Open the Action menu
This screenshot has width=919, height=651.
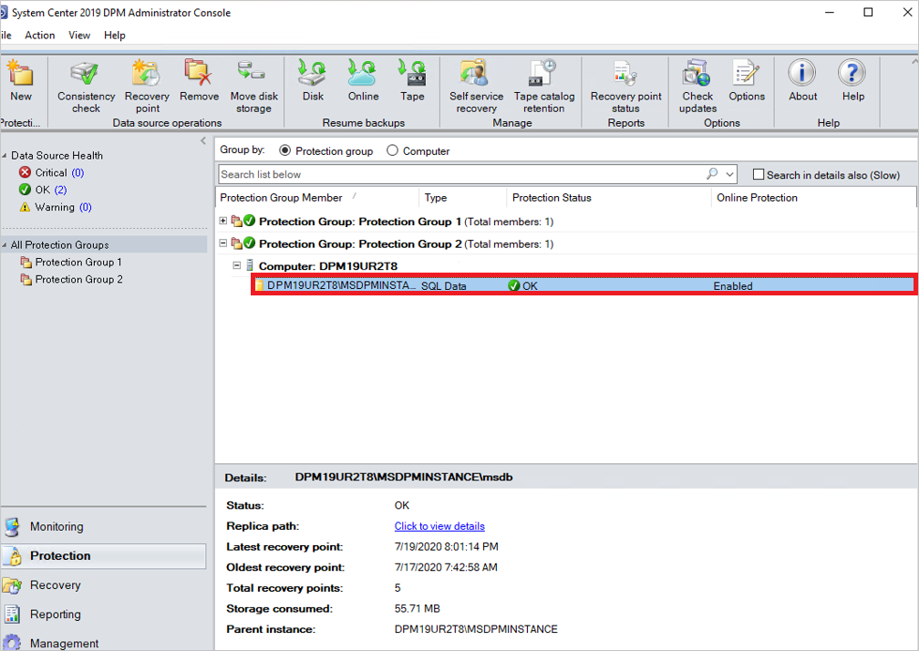pyautogui.click(x=40, y=35)
